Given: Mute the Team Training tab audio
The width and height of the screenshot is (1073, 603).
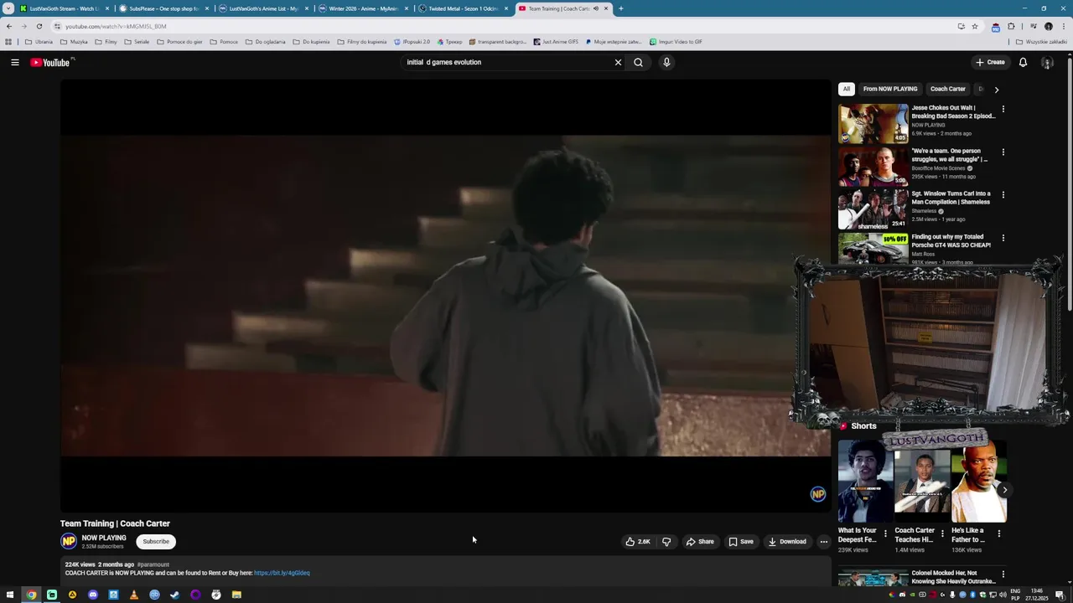Looking at the screenshot, I should tap(596, 8).
